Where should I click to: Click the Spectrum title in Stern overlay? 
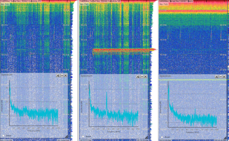tap(165, 76)
